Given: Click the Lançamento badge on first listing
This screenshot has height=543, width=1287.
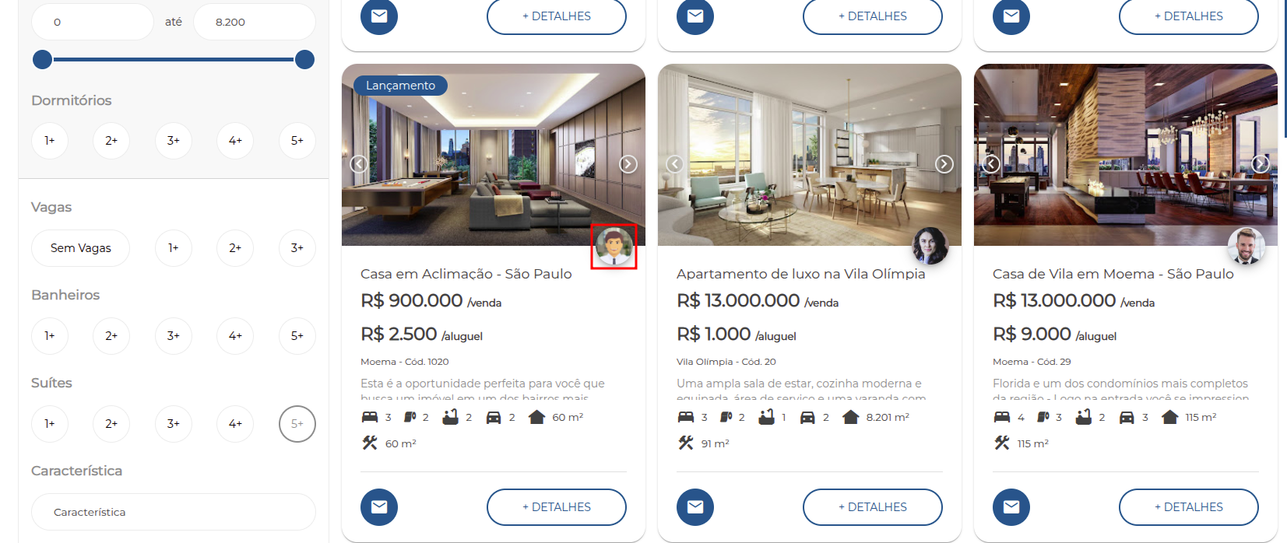Looking at the screenshot, I should pyautogui.click(x=401, y=86).
